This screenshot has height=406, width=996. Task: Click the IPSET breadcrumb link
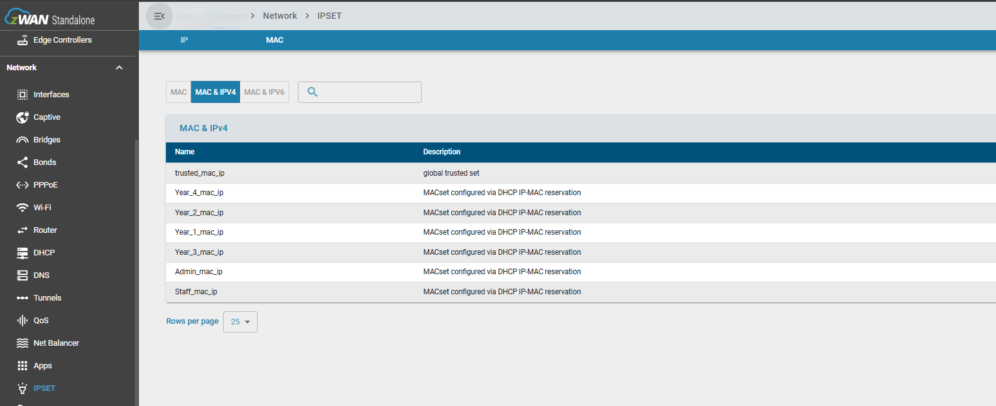[329, 16]
